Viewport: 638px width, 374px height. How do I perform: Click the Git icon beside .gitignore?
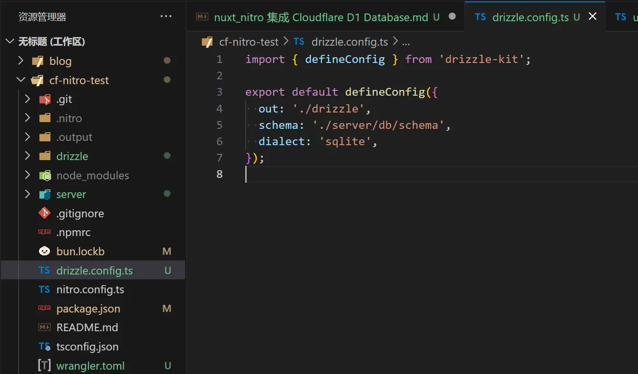pyautogui.click(x=44, y=213)
